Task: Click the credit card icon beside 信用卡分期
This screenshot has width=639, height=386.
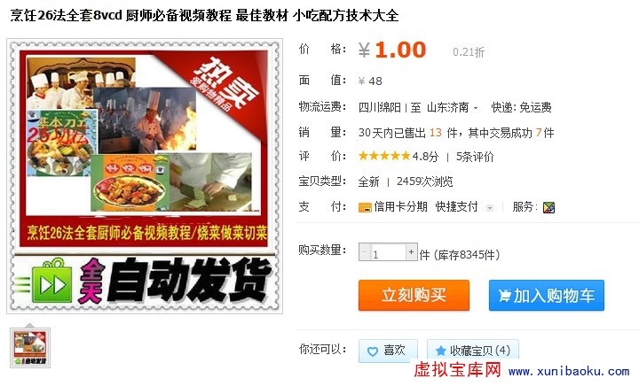Action: (365, 207)
